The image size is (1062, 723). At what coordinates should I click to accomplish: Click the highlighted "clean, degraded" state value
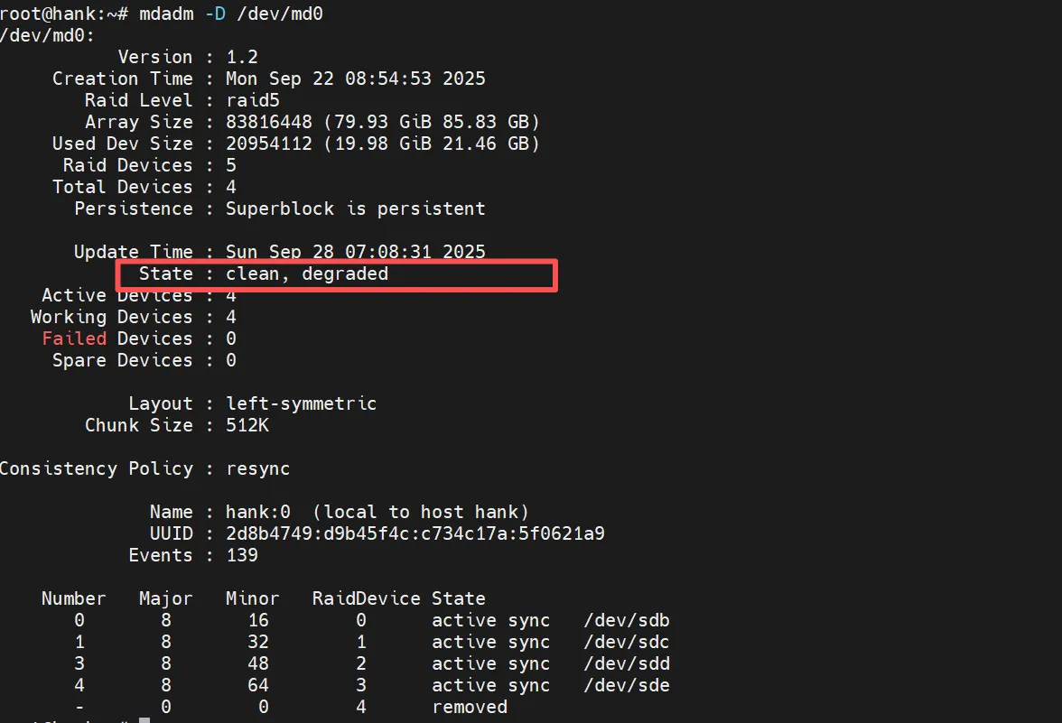(307, 273)
